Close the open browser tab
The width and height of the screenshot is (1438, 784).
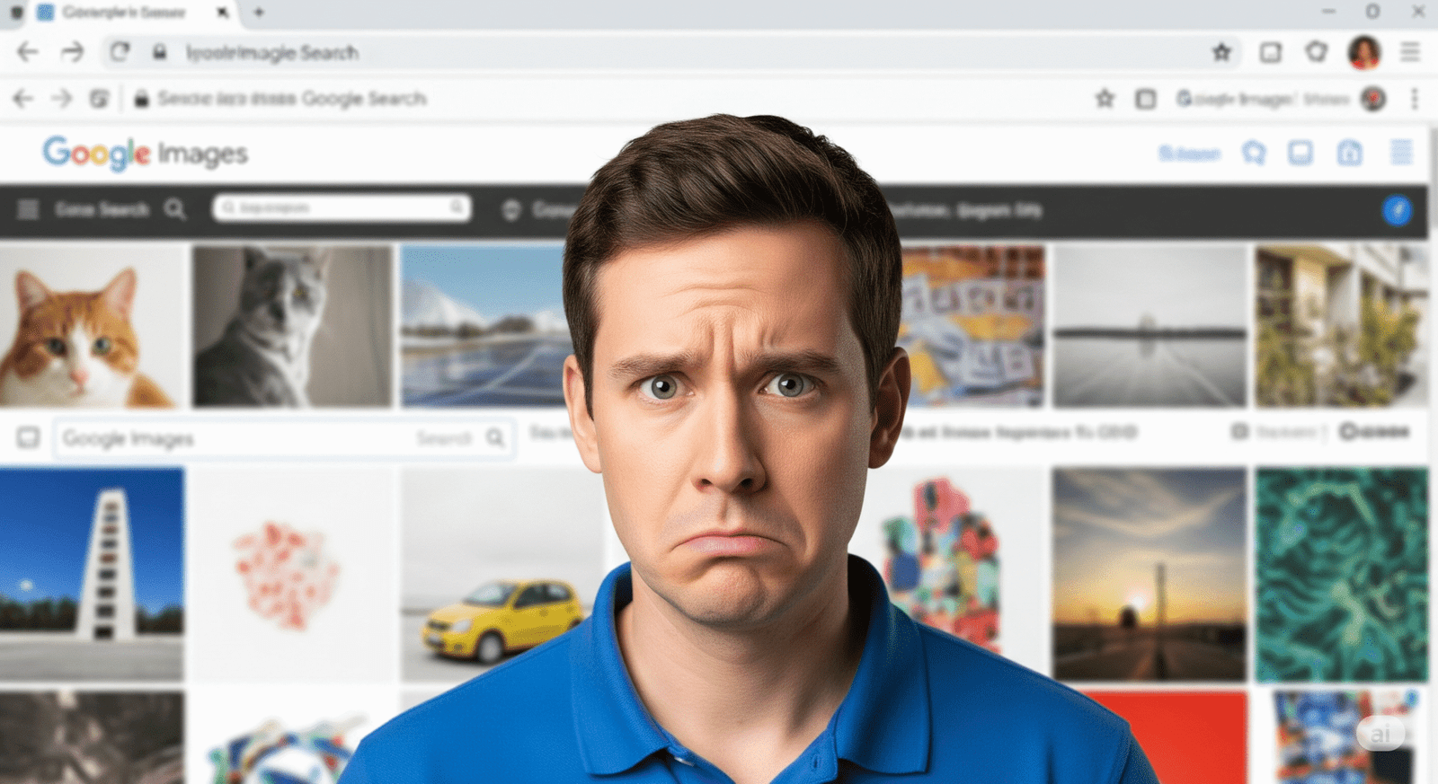point(222,13)
